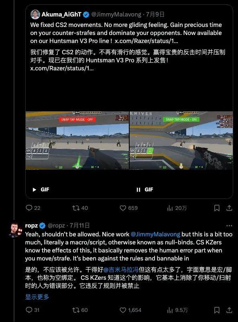Bookmark ropz's tweet
The height and width of the screenshot is (322, 238).
click(x=217, y=310)
